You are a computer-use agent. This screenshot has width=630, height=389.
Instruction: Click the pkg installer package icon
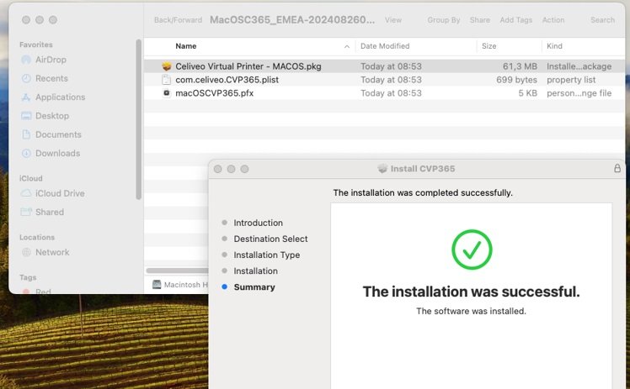coord(166,66)
